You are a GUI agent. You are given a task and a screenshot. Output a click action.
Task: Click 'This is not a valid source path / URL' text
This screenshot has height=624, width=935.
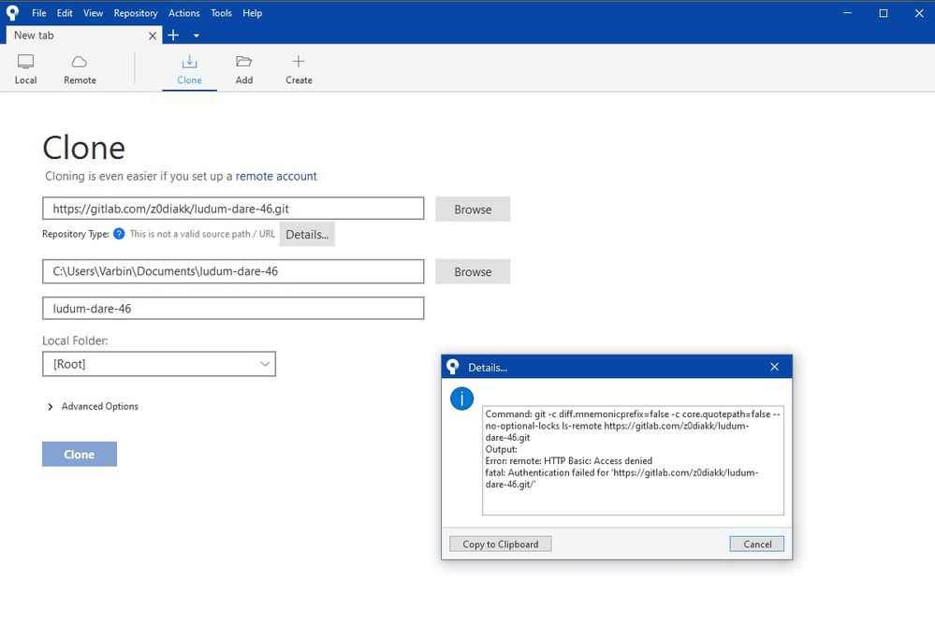coord(202,234)
